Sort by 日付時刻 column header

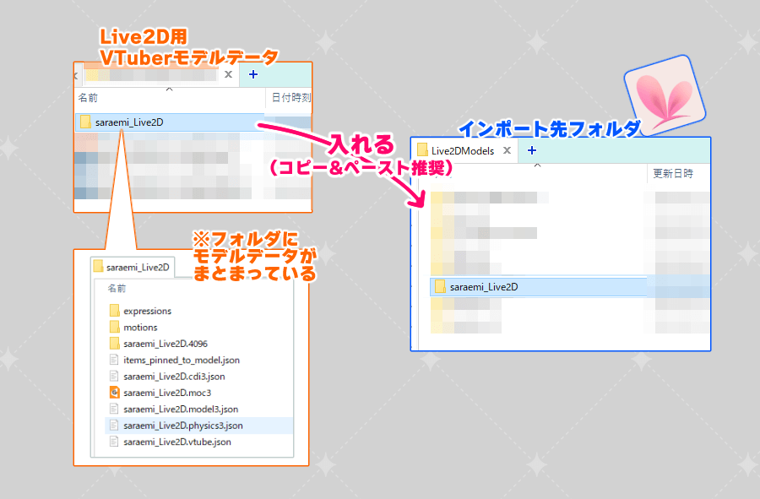(290, 98)
